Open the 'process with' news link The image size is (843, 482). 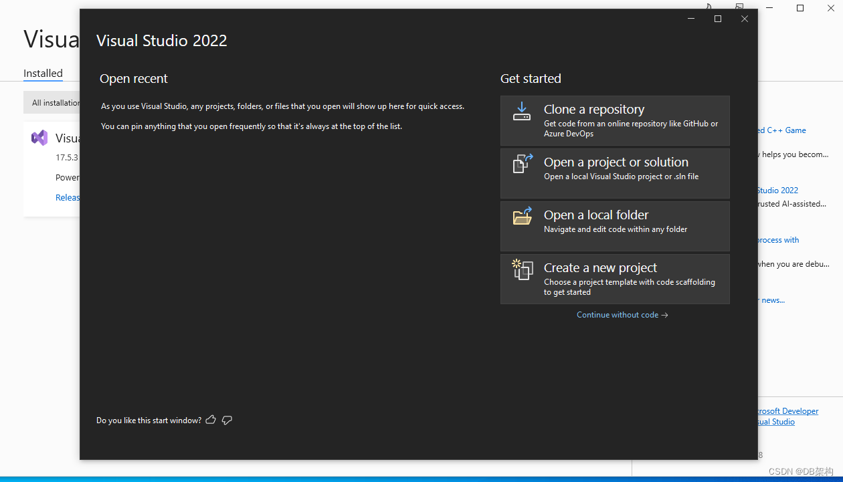(779, 240)
